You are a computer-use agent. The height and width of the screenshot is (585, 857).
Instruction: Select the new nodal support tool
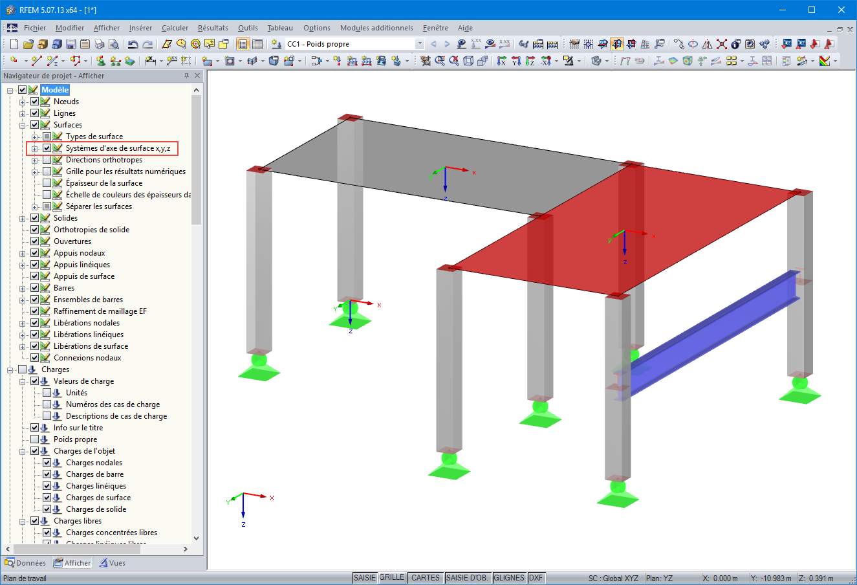click(x=101, y=61)
